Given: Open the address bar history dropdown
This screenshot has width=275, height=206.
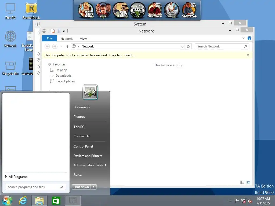Looking at the screenshot, I should coord(182,46).
